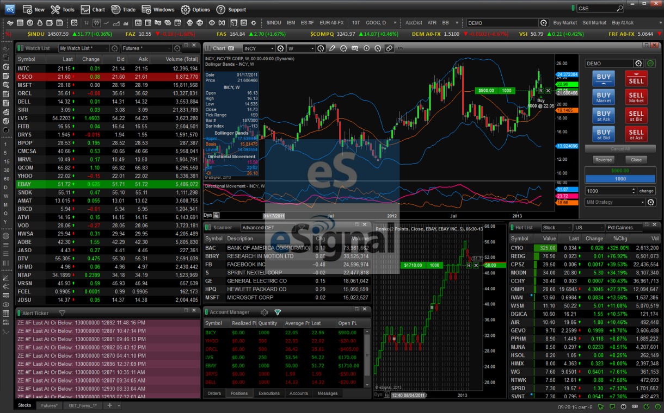Click the change button next to quantity
The height and width of the screenshot is (413, 664).
pyautogui.click(x=647, y=191)
